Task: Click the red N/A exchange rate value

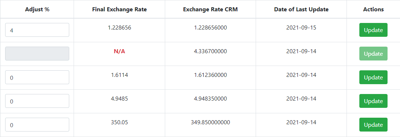Action: [x=119, y=51]
